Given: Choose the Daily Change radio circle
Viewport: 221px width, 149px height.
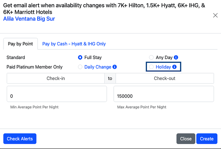Looking at the screenshot, I should pos(80,67).
